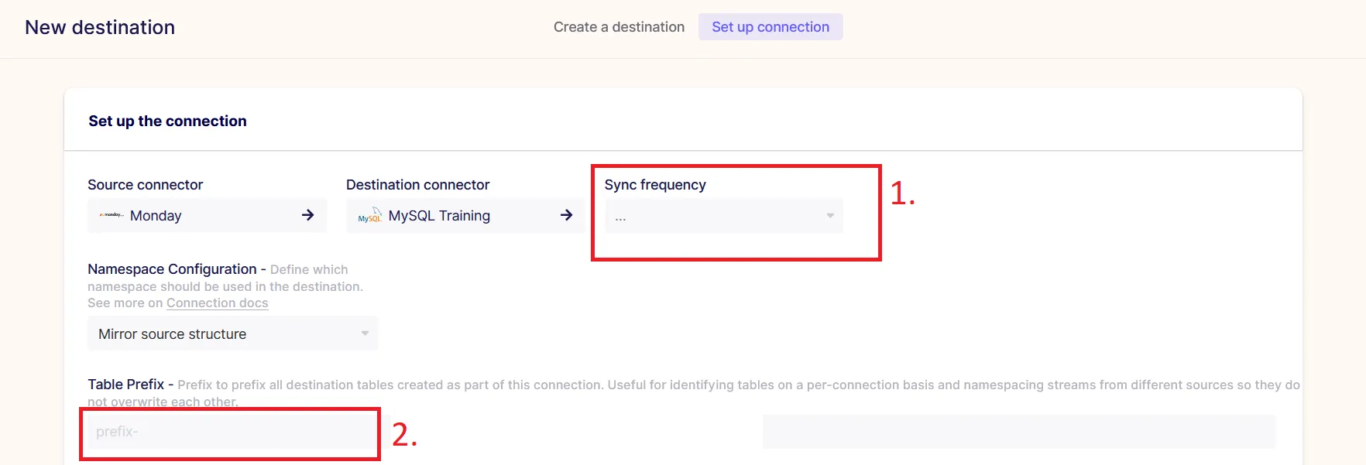The image size is (1366, 465).
Task: Click the arrow icon beside MySQL Training
Action: 566,215
